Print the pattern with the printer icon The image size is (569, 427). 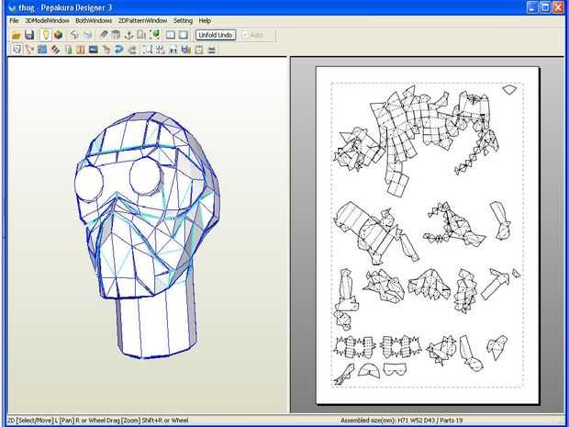[x=212, y=49]
